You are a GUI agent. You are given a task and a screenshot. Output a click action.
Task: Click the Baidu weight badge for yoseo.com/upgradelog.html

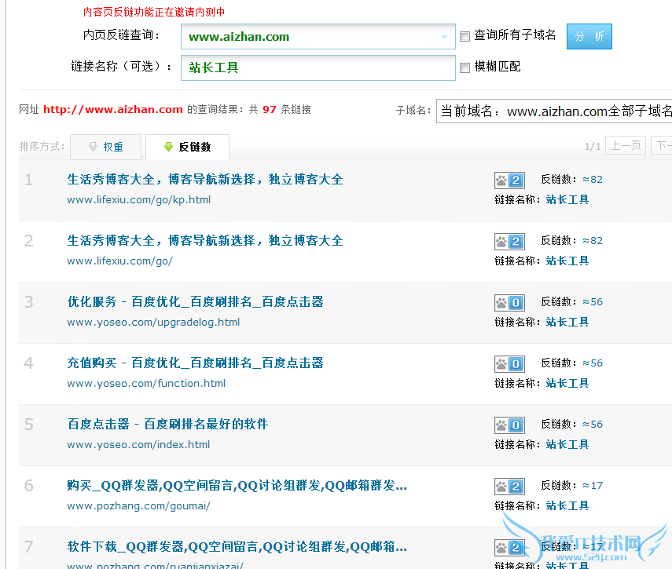tap(509, 302)
